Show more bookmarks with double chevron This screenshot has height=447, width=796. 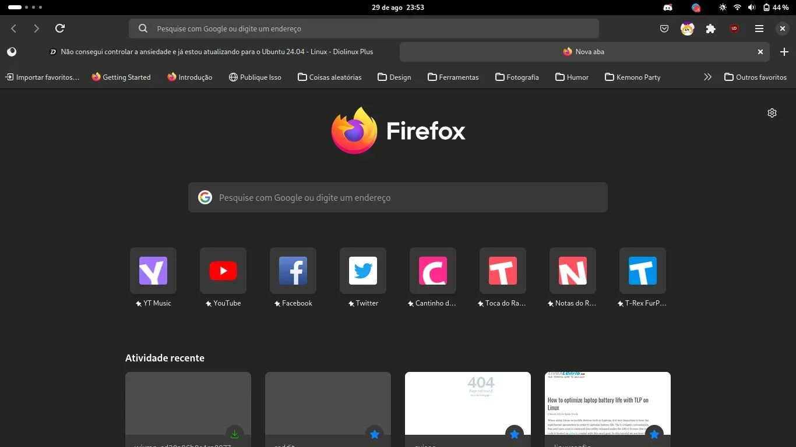pos(707,77)
